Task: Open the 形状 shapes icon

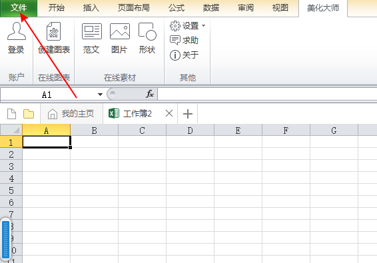Action: coord(147,31)
